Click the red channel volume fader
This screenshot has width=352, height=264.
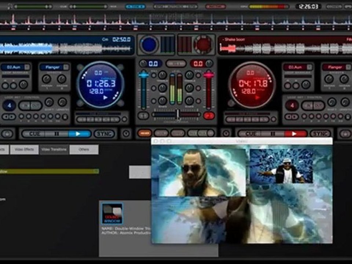coord(209,75)
